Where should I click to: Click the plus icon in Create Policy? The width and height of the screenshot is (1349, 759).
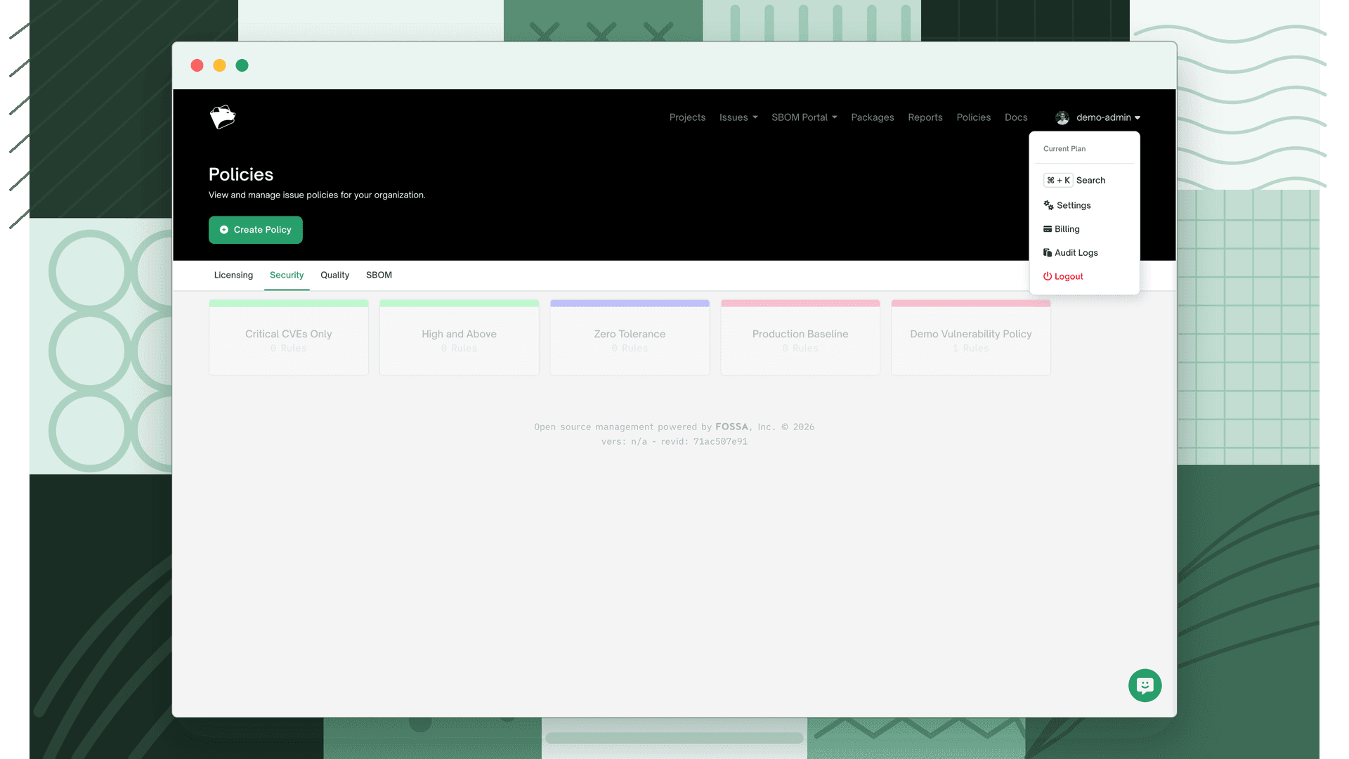(224, 230)
